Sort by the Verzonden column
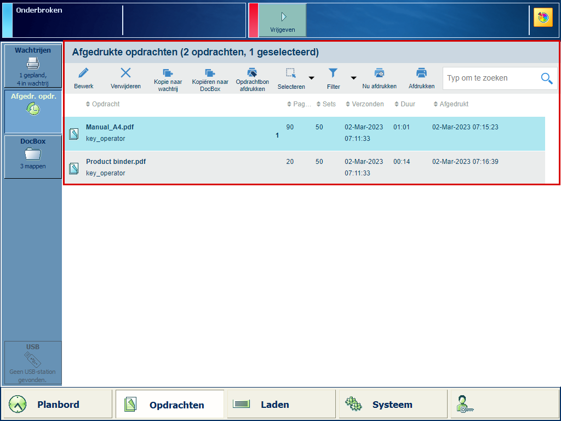This screenshot has width=561, height=421. click(364, 104)
